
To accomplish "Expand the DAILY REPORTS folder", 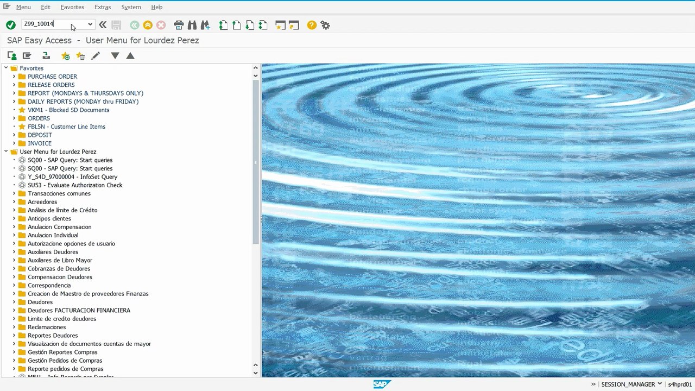I will [14, 102].
